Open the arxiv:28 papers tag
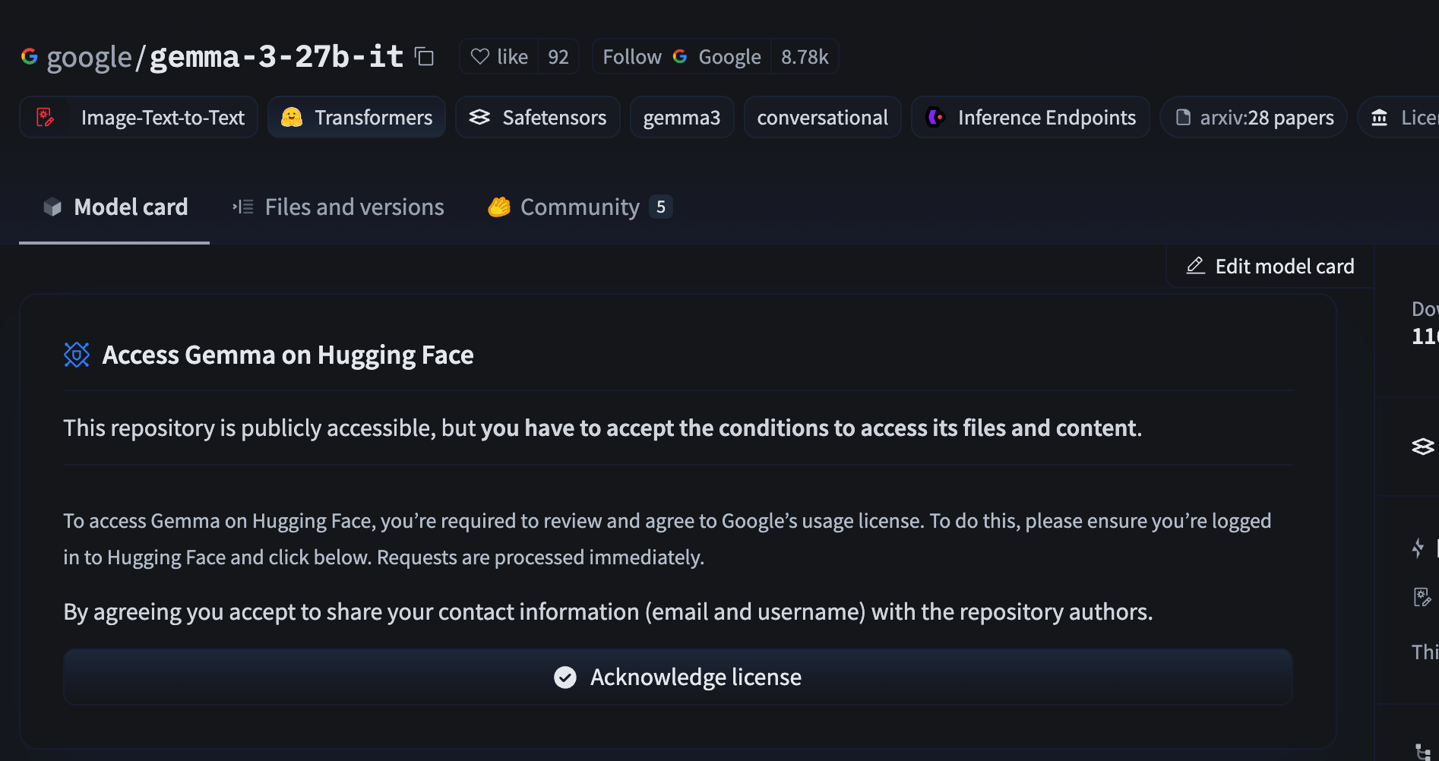Screen dimensions: 1439x761 click(x=1254, y=117)
